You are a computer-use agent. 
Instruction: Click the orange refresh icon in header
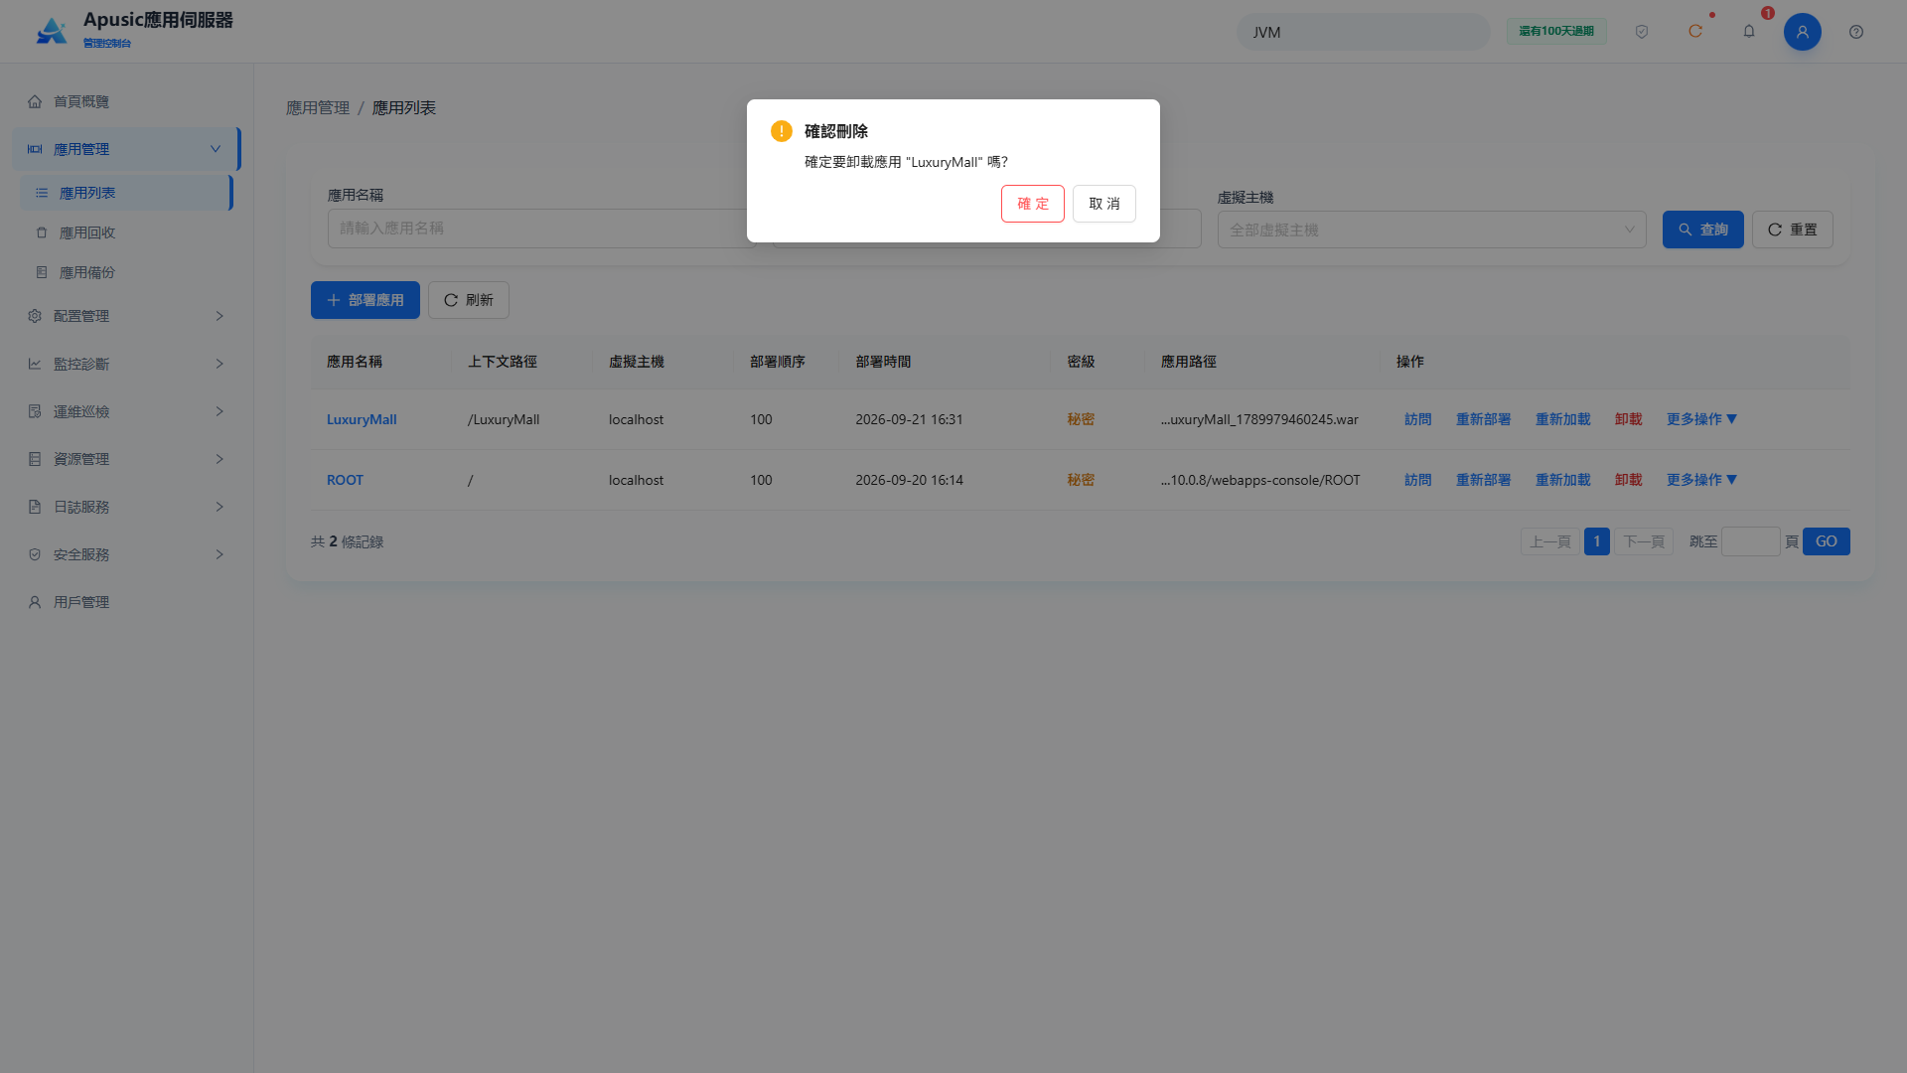(1695, 32)
